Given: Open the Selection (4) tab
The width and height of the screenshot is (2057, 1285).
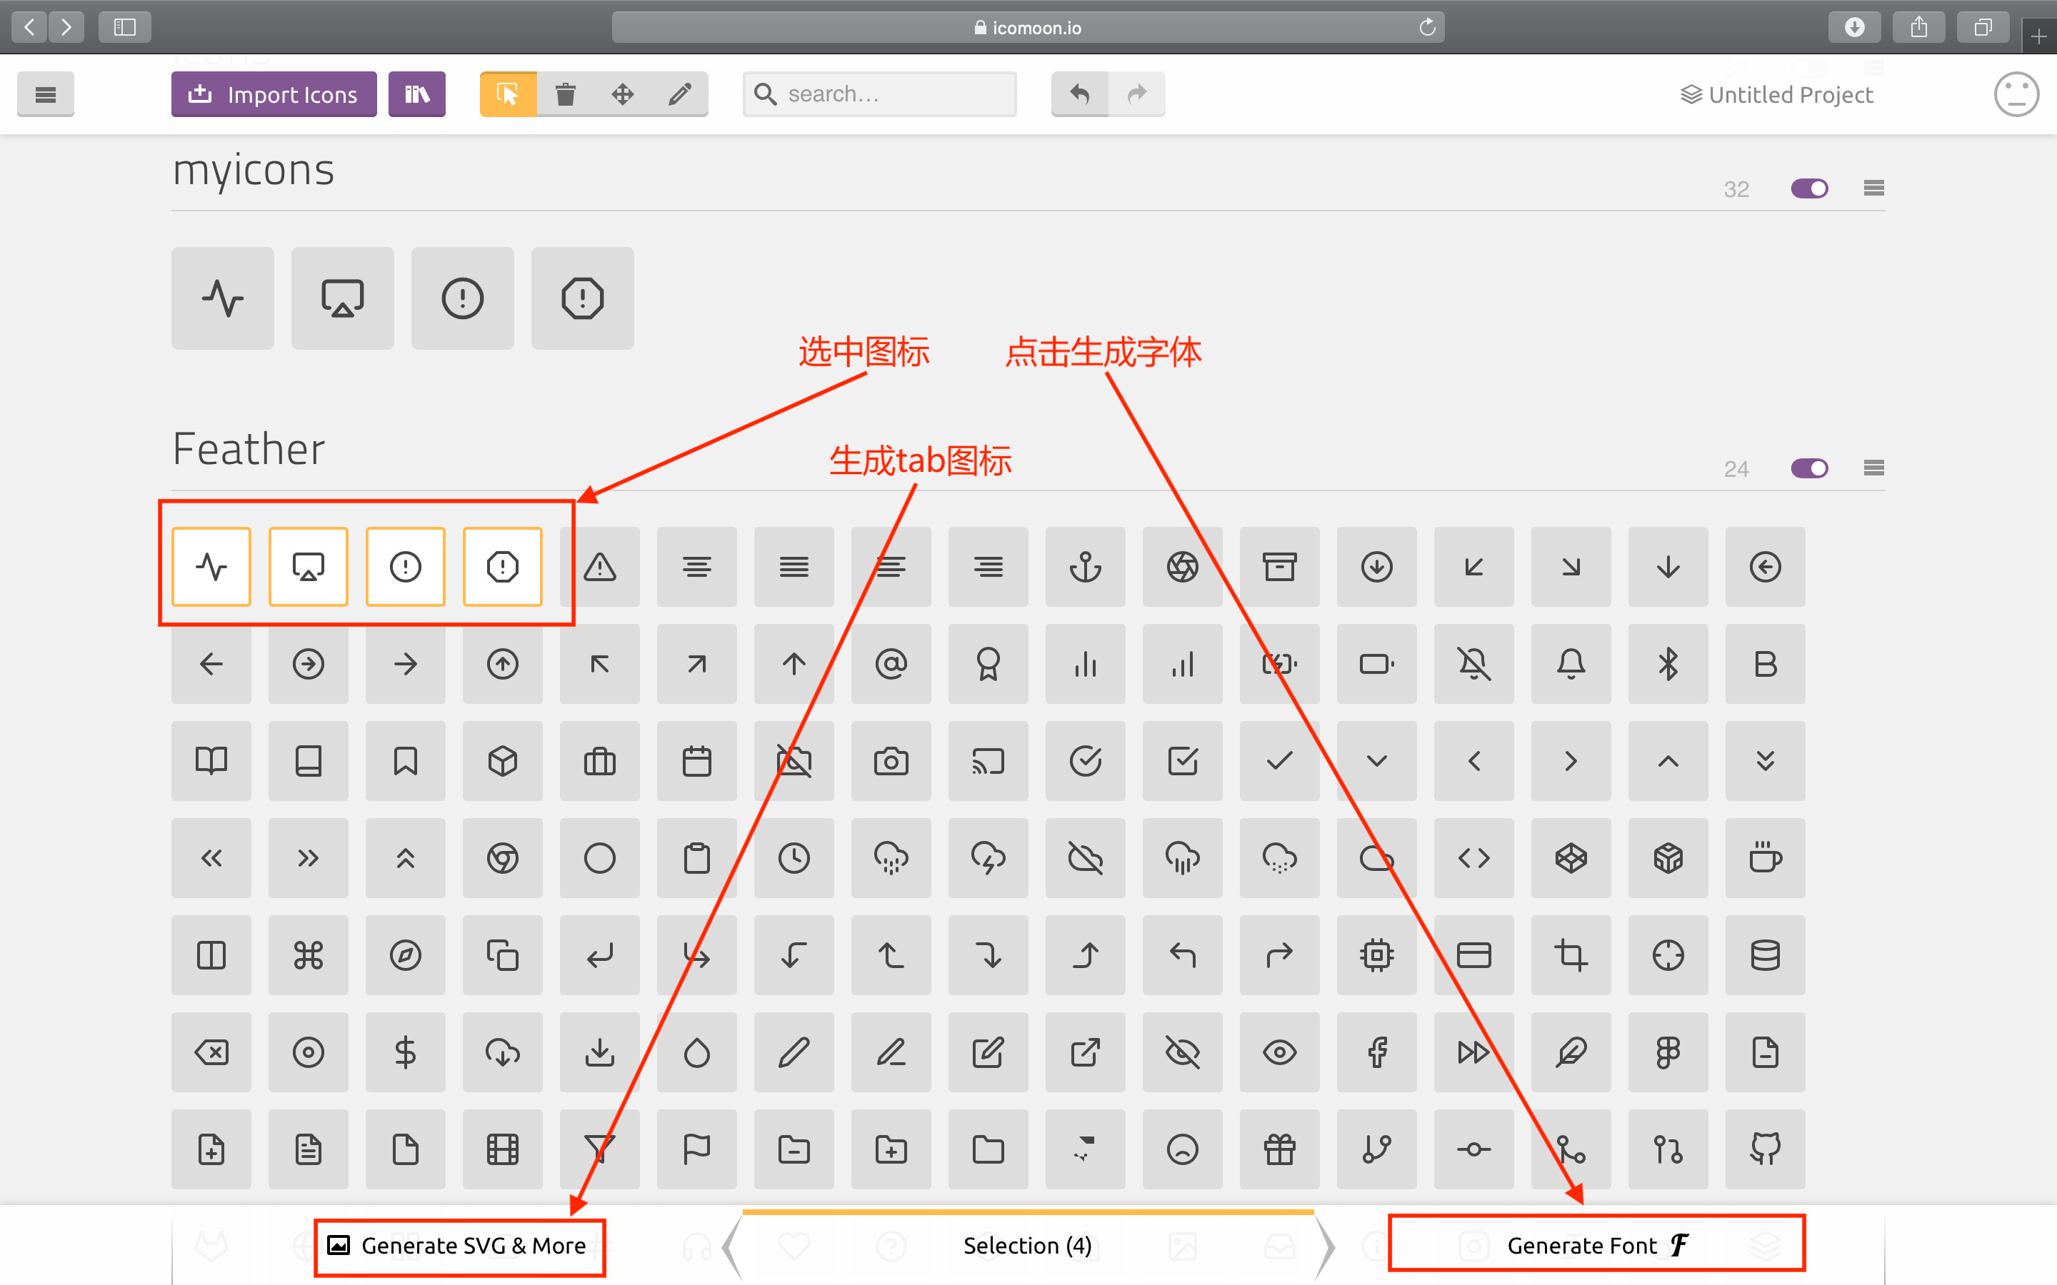Looking at the screenshot, I should (1027, 1245).
